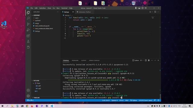Viewport: 193px width, 108px height.
Task: Open the Go menu
Action: (x=54, y=8)
